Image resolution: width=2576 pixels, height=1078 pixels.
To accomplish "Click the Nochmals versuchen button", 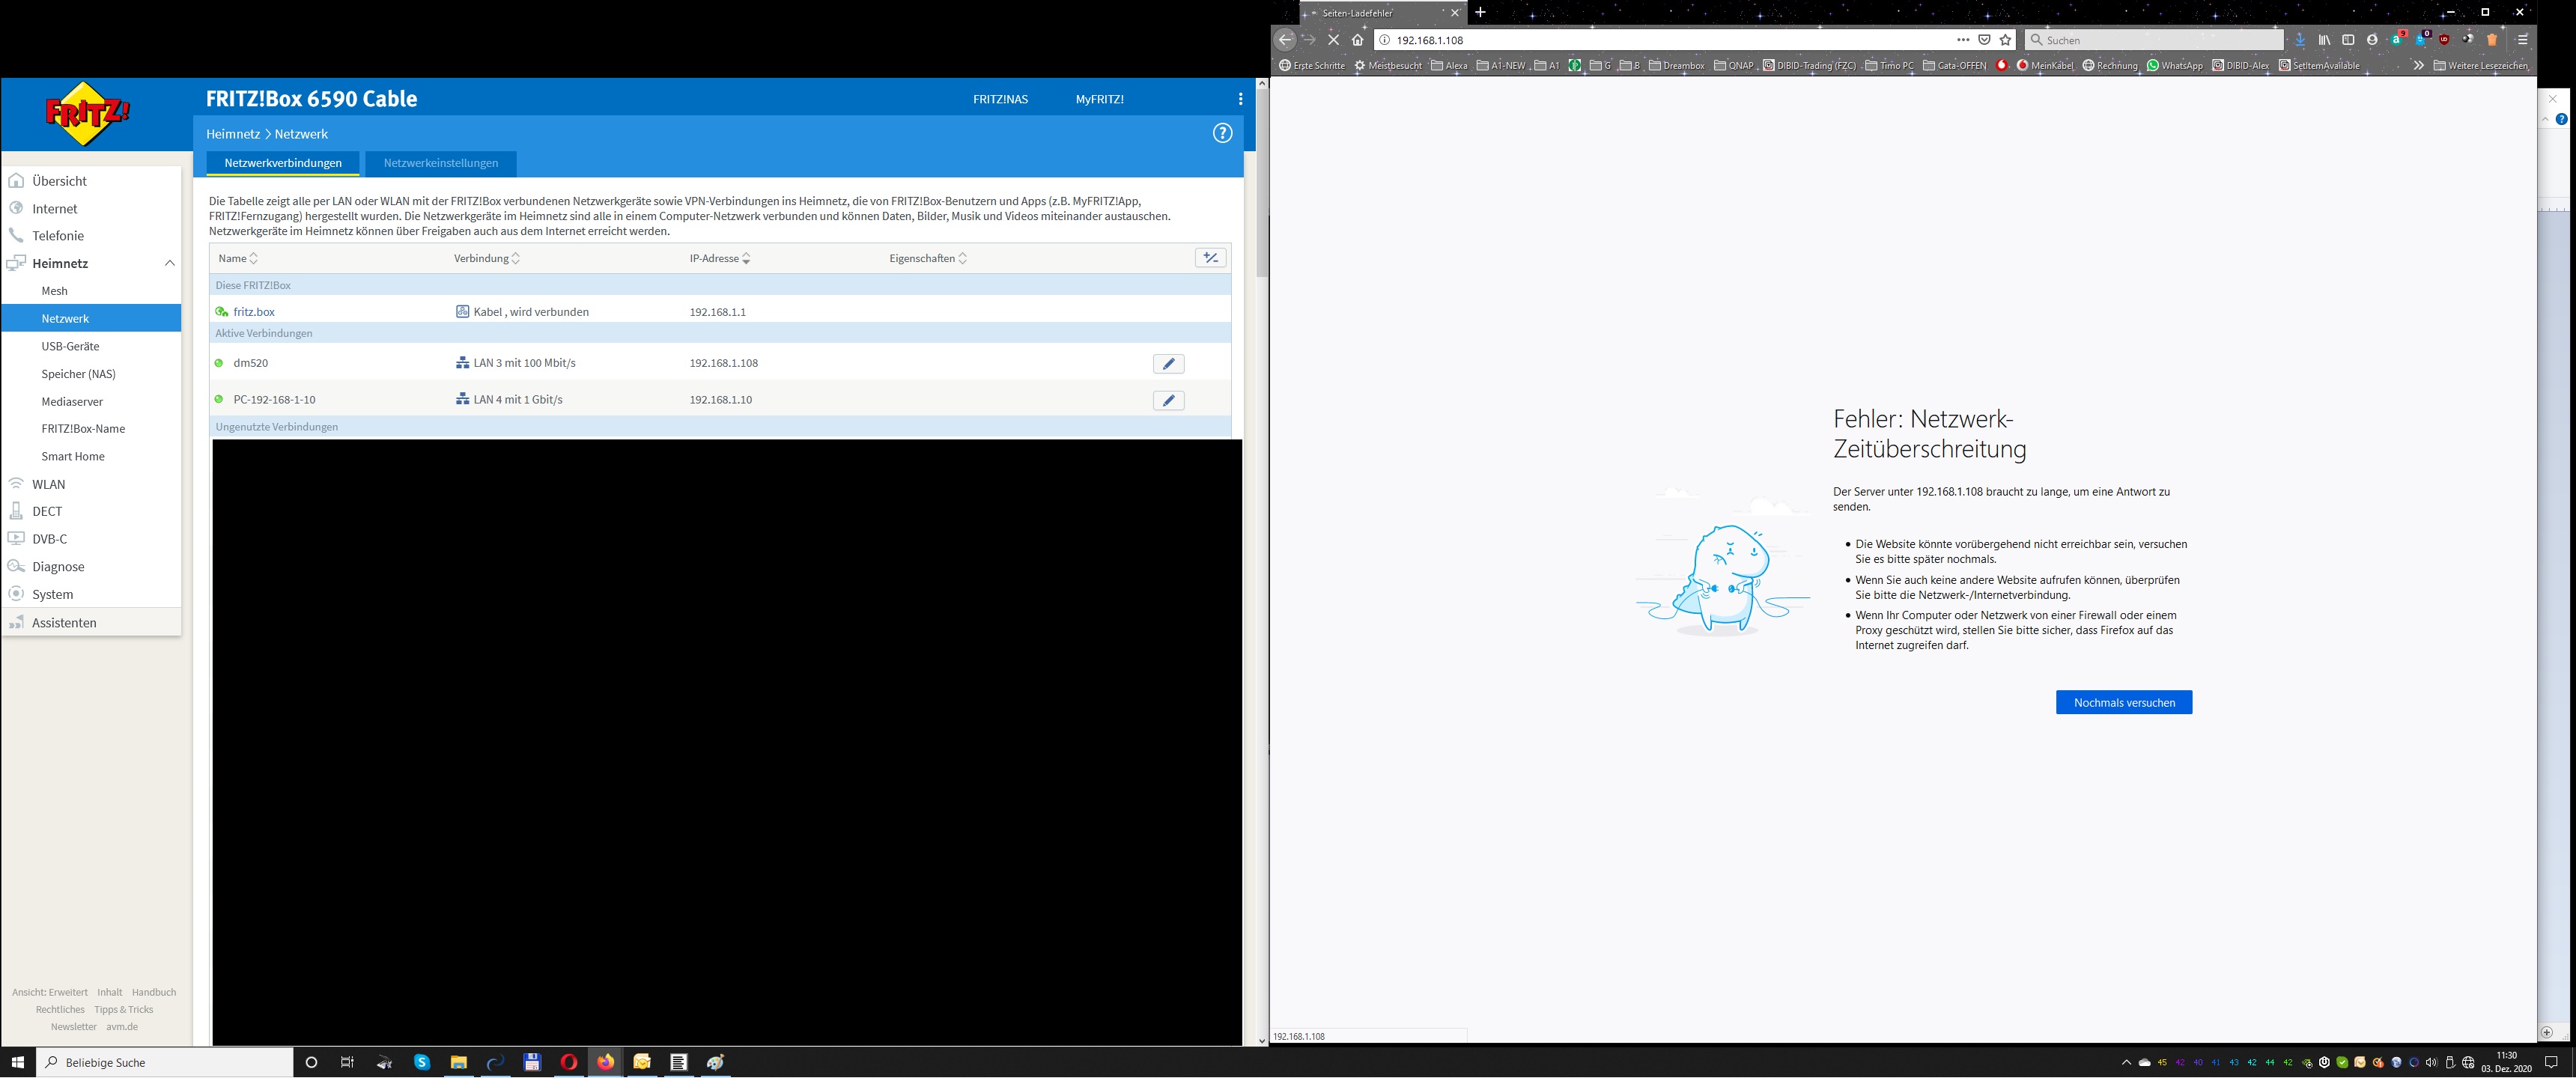I will (2124, 702).
